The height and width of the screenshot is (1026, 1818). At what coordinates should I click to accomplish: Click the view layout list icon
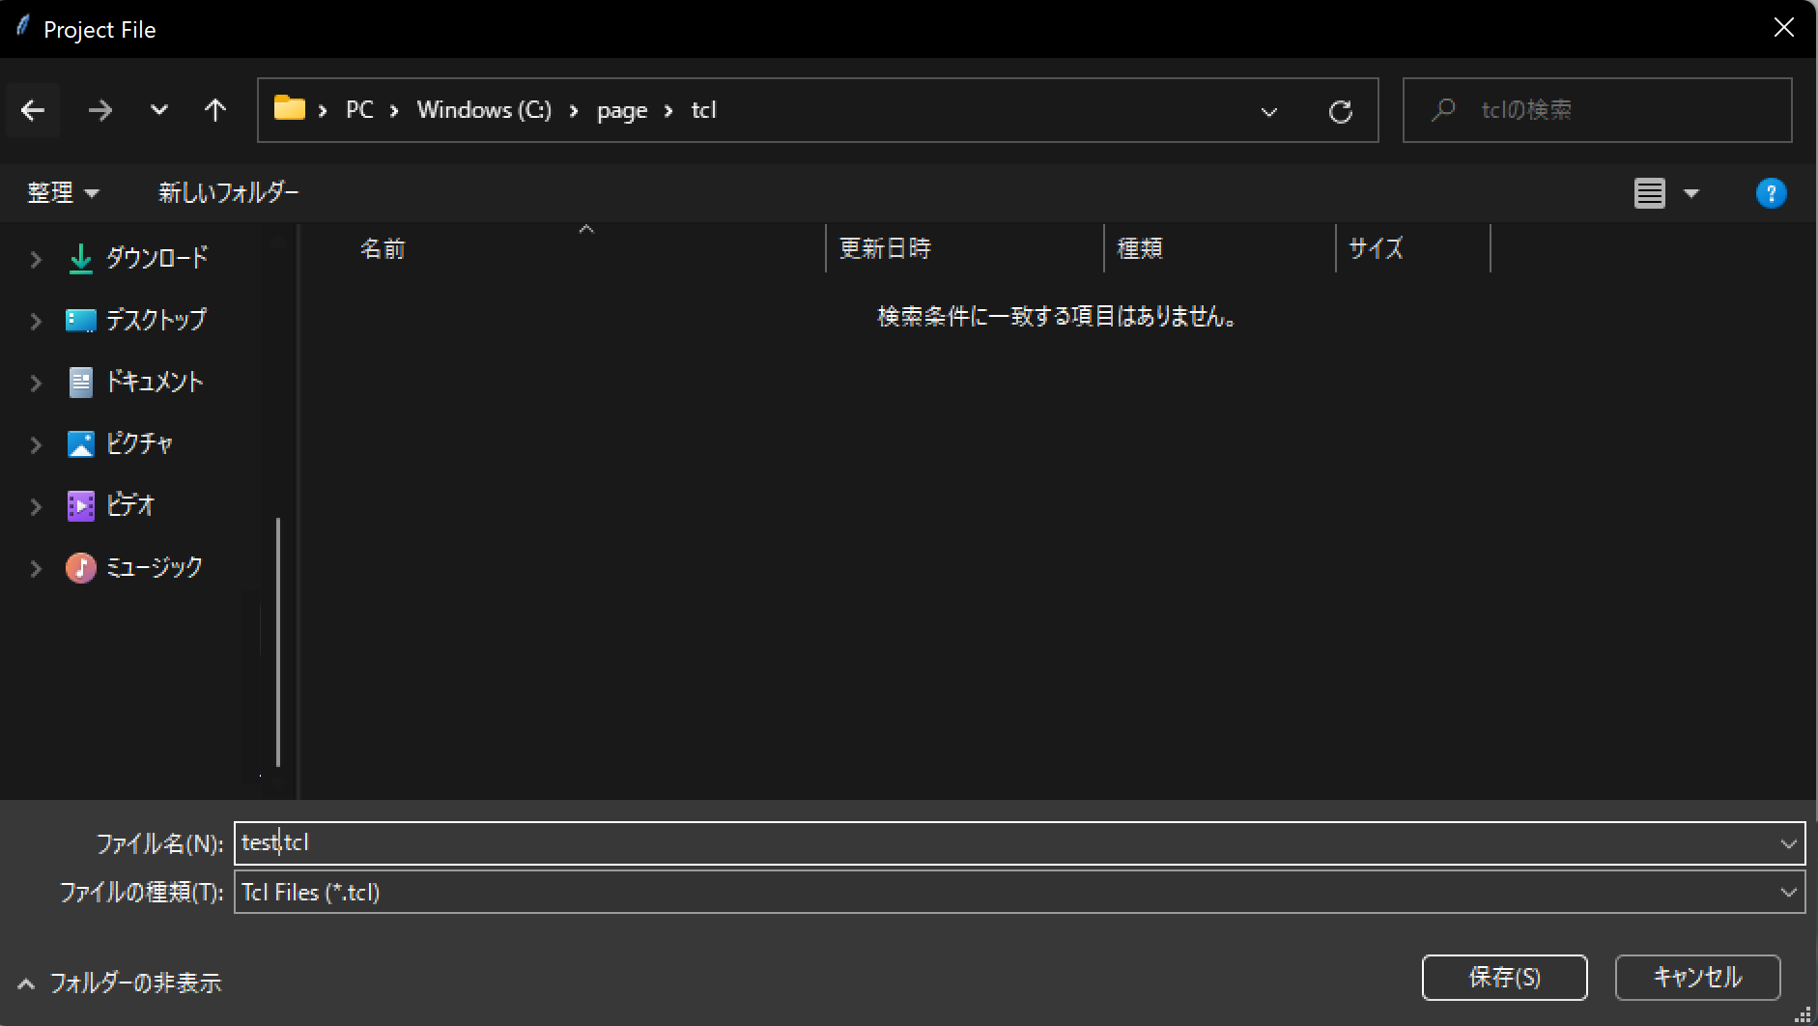(1649, 193)
